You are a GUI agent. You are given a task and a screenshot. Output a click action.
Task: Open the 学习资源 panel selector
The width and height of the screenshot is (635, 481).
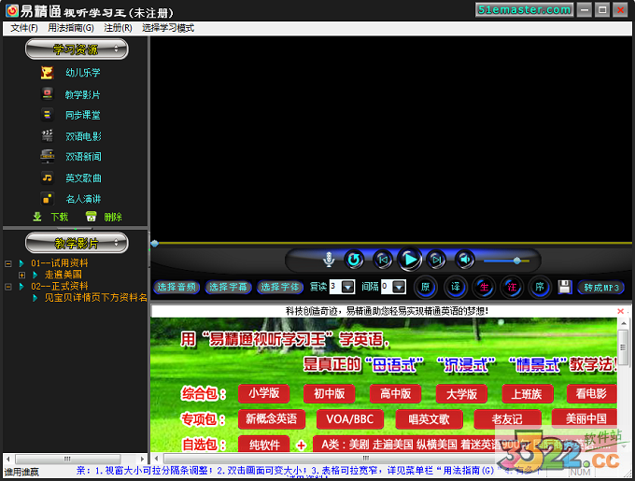point(77,50)
